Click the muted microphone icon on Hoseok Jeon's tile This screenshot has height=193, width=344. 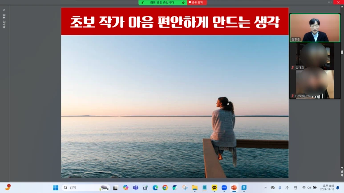[293, 96]
